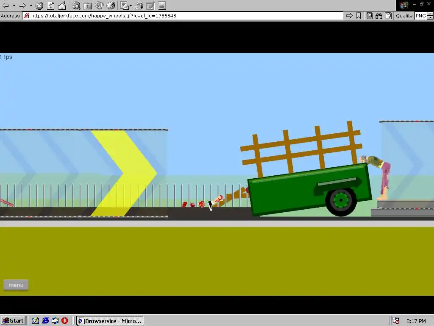This screenshot has width=434, height=326.
Task: Go back with the Back arrow
Action: click(6, 5)
